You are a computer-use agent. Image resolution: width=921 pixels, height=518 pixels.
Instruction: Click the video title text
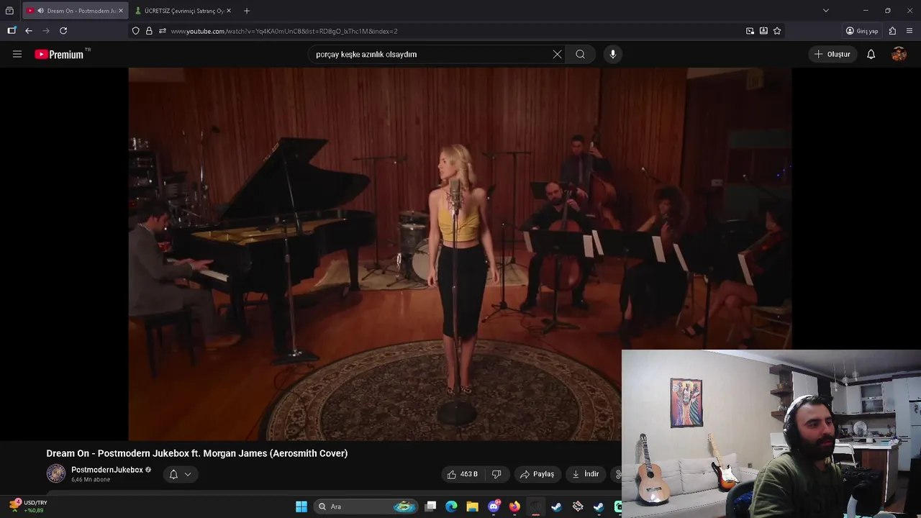tap(197, 453)
